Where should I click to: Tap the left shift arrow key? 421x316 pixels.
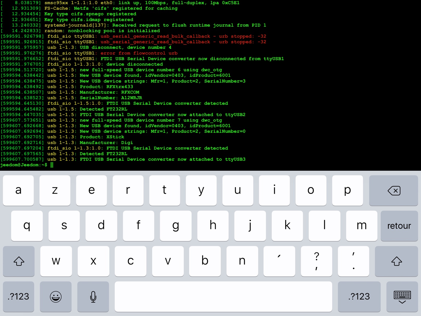pyautogui.click(x=19, y=261)
